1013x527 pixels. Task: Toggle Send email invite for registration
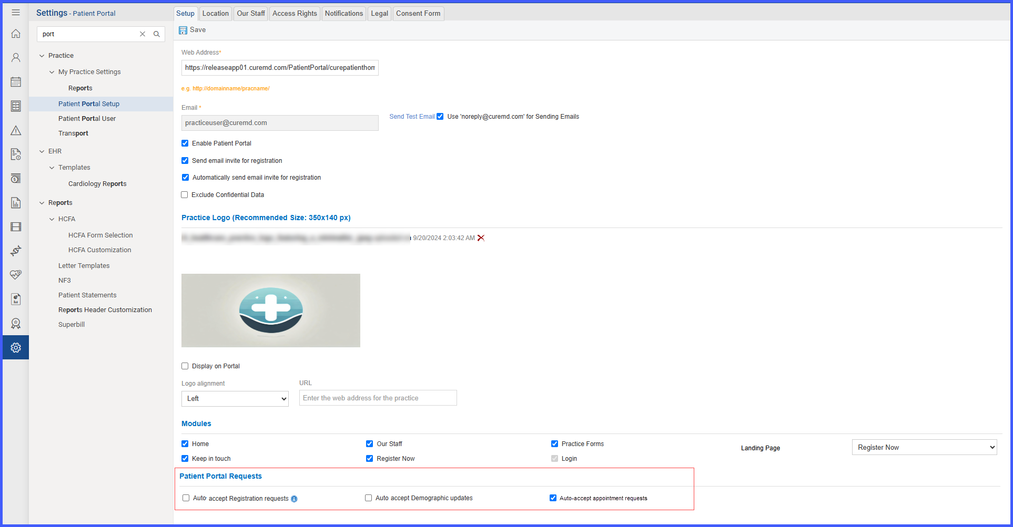click(x=185, y=161)
